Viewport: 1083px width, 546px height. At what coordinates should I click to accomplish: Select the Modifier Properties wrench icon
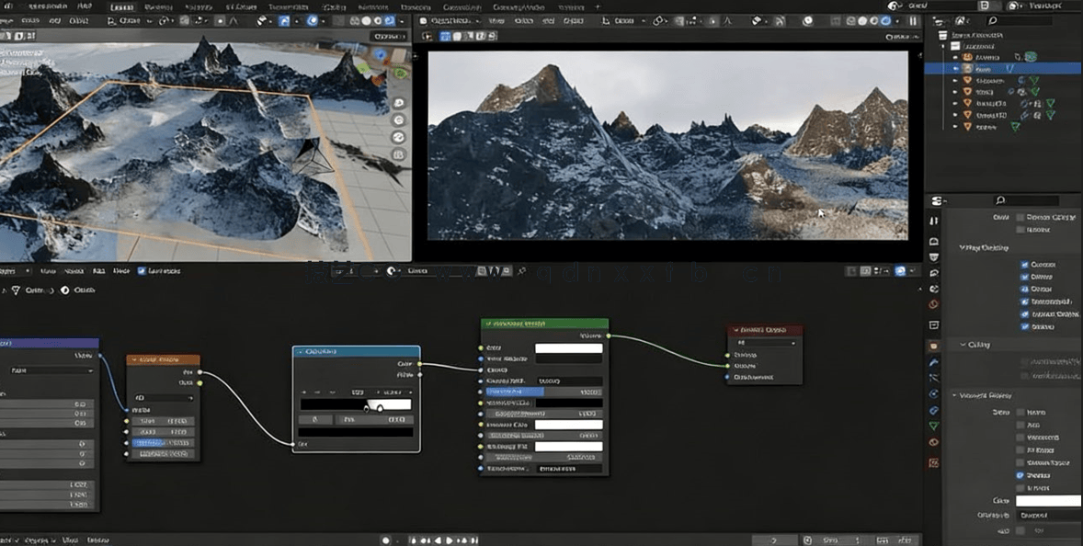pos(933,362)
